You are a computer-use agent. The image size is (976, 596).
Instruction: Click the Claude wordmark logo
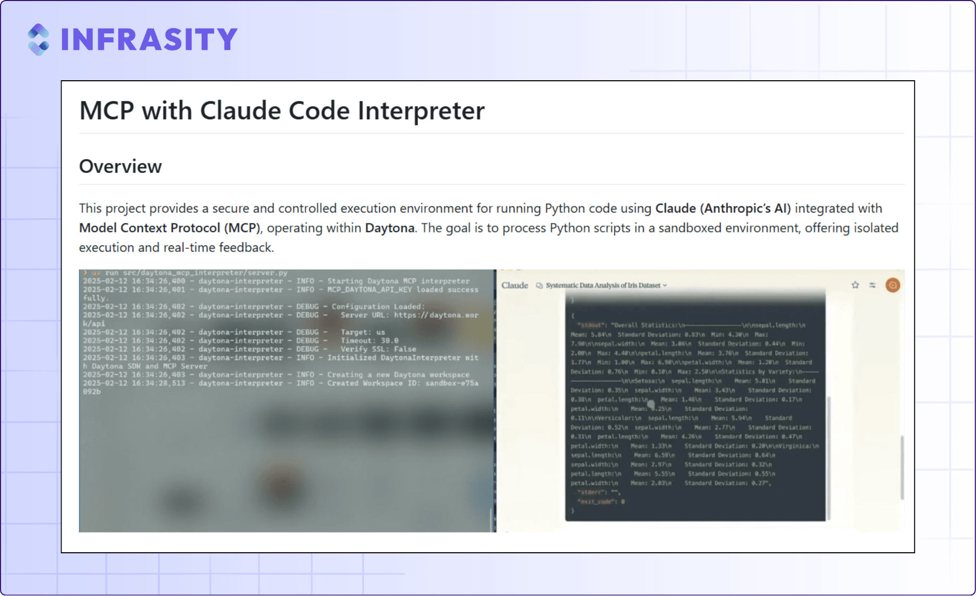point(515,285)
